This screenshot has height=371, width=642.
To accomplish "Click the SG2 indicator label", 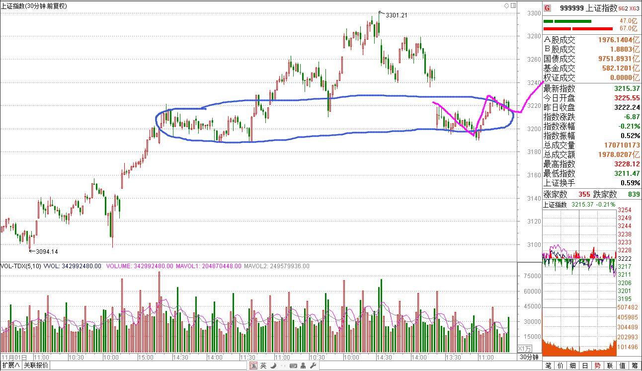I will click(x=623, y=8).
